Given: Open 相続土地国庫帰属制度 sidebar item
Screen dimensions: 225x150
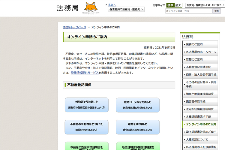Looking at the screenshot, I should click(x=200, y=94).
